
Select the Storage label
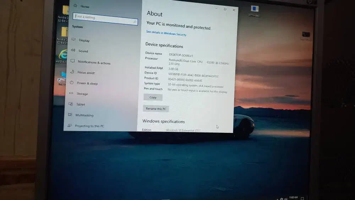[82, 93]
